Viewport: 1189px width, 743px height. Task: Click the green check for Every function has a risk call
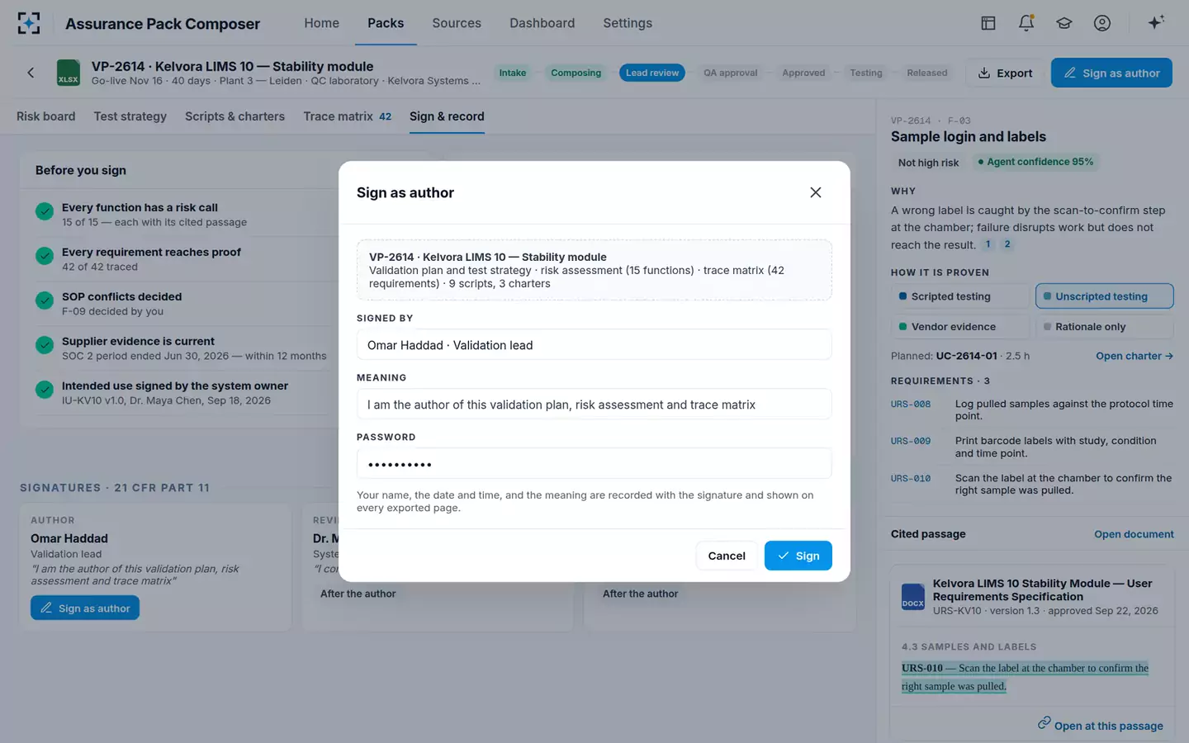[x=45, y=211]
